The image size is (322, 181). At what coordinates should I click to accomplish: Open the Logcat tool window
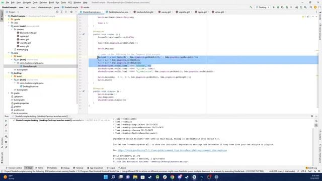111,168
